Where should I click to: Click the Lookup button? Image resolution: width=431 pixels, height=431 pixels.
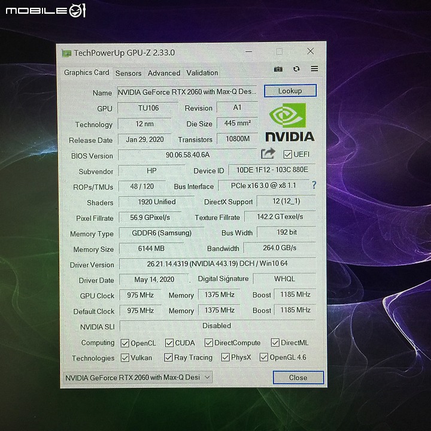[290, 91]
